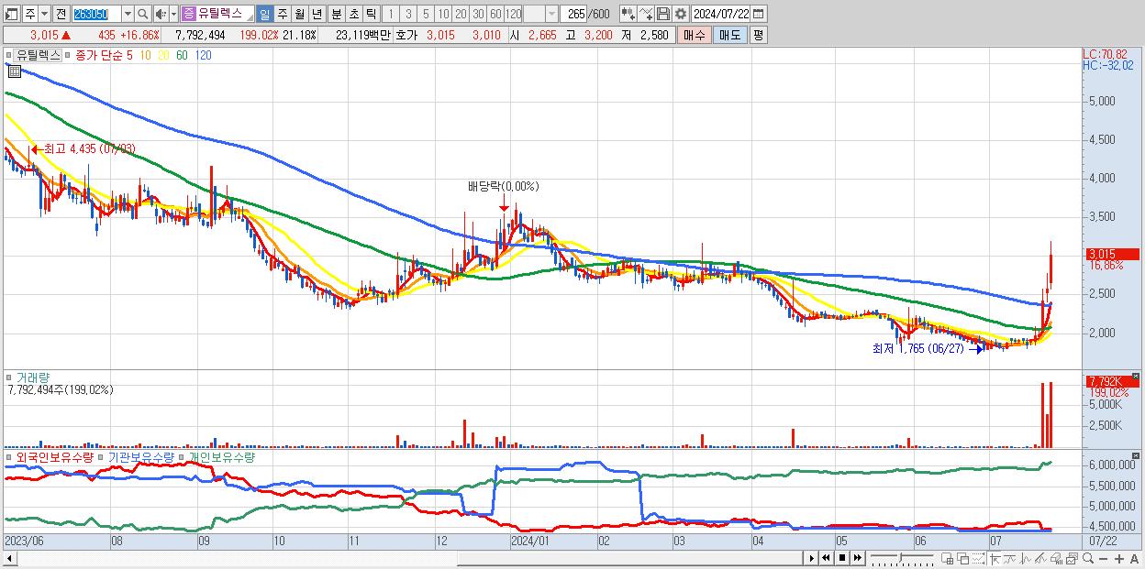The width and height of the screenshot is (1145, 569).
Task: Click the save chart floppy icon
Action: pyautogui.click(x=663, y=14)
